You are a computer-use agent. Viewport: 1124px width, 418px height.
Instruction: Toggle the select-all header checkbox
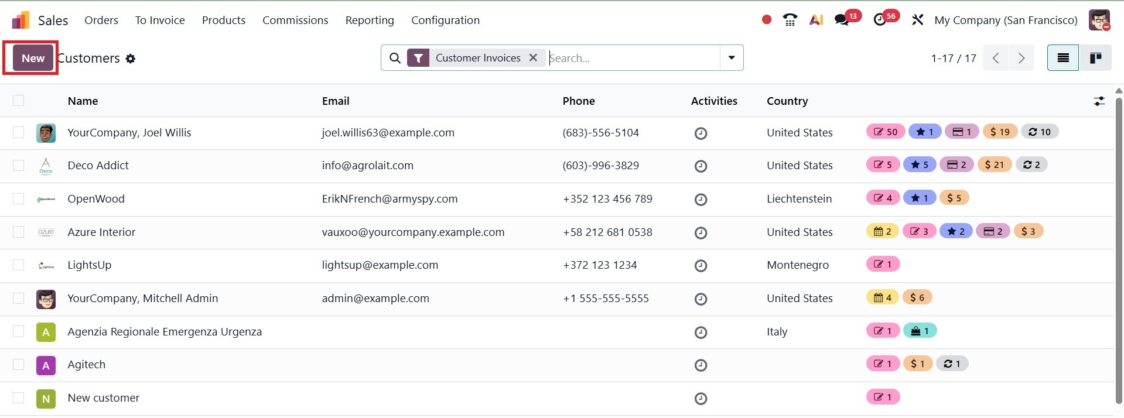point(19,101)
